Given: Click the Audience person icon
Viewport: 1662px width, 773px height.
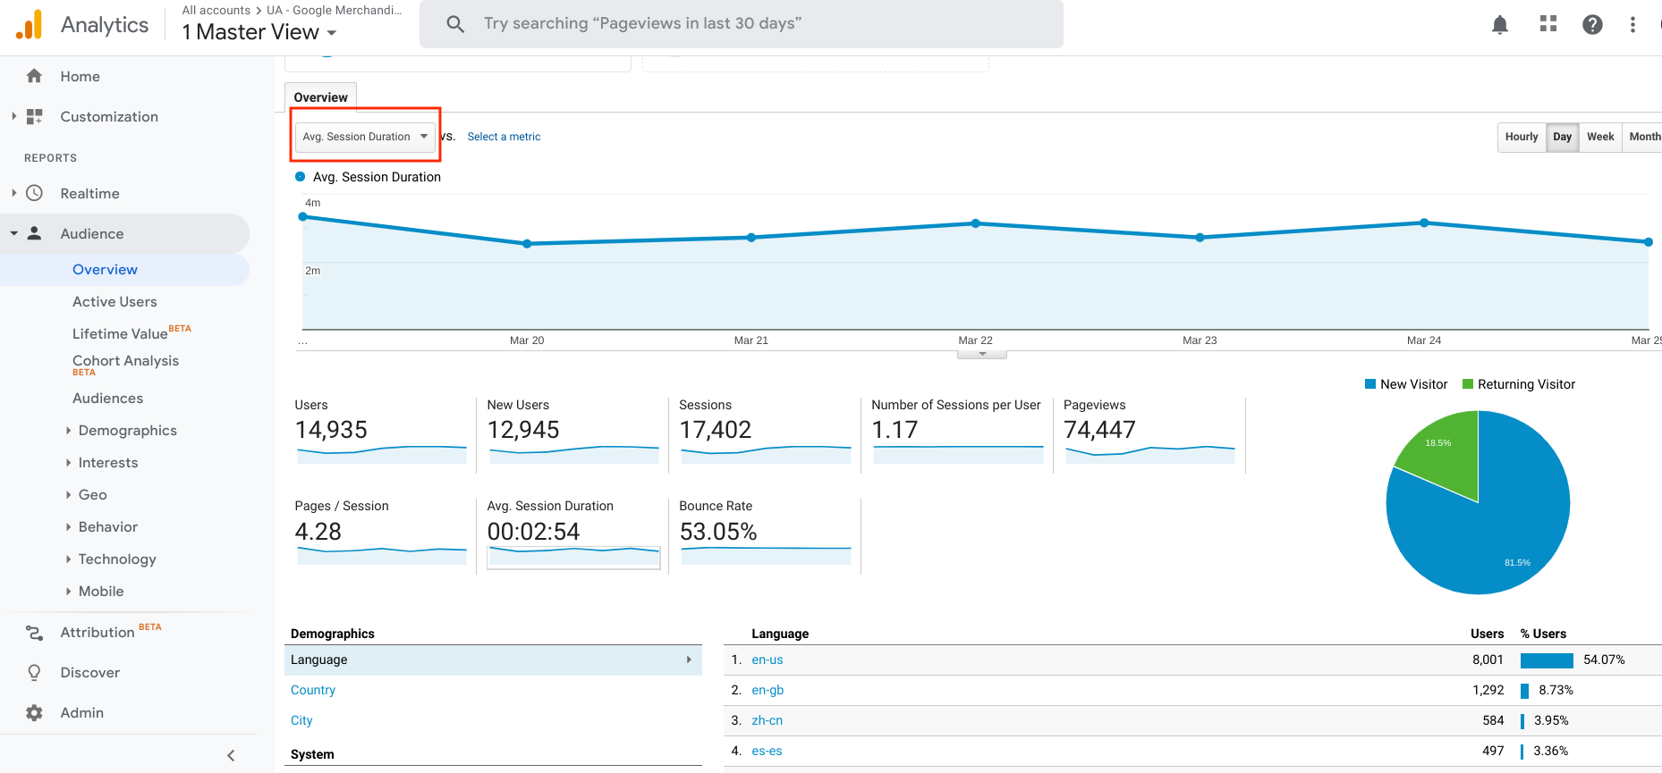Looking at the screenshot, I should (x=34, y=233).
